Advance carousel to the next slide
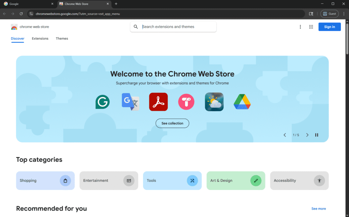Viewport: 349px width, 217px height. pyautogui.click(x=307, y=135)
